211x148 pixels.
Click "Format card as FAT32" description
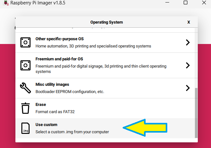tap(55, 112)
